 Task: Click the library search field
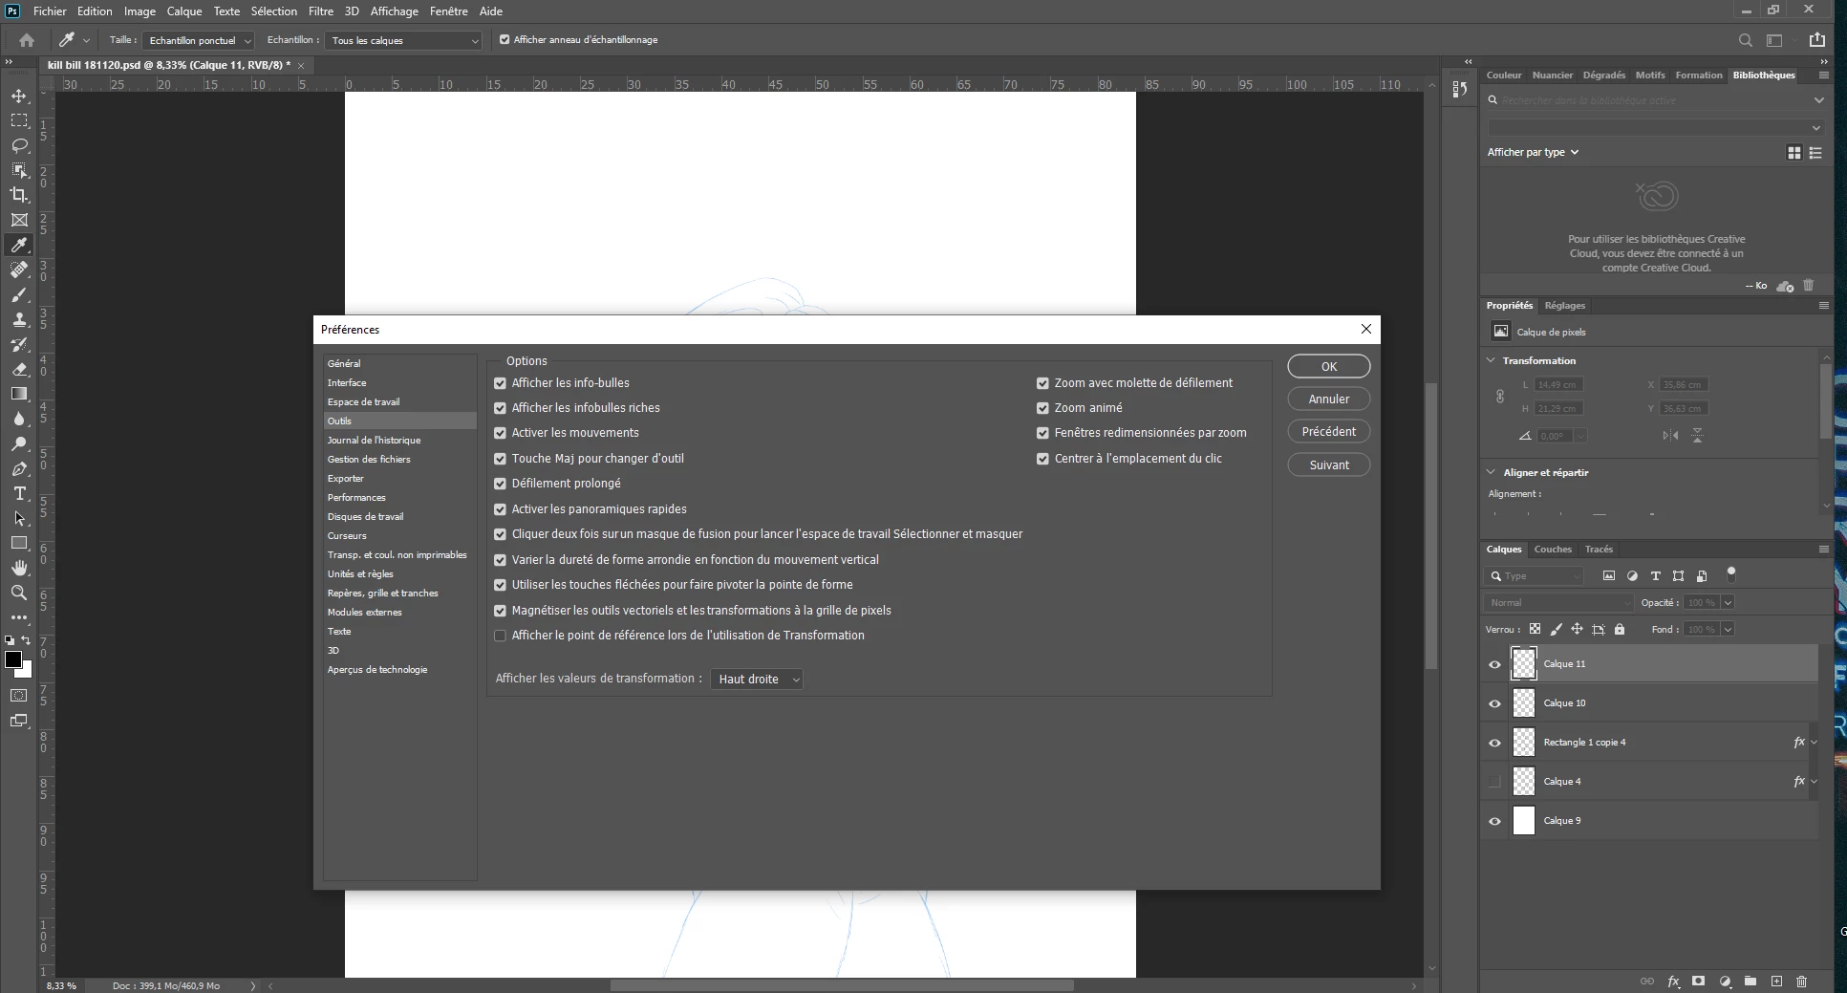[x=1654, y=100]
